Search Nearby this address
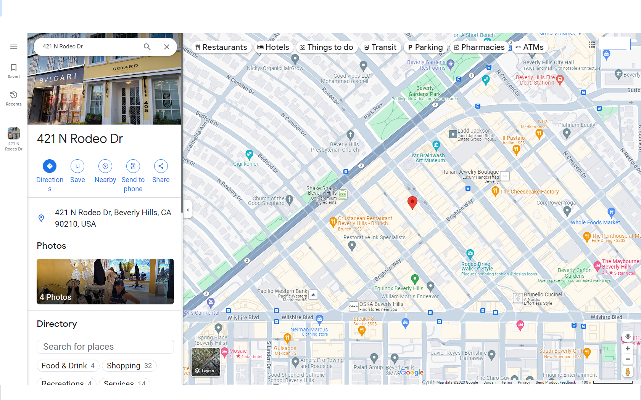641x400 pixels. [x=105, y=171]
